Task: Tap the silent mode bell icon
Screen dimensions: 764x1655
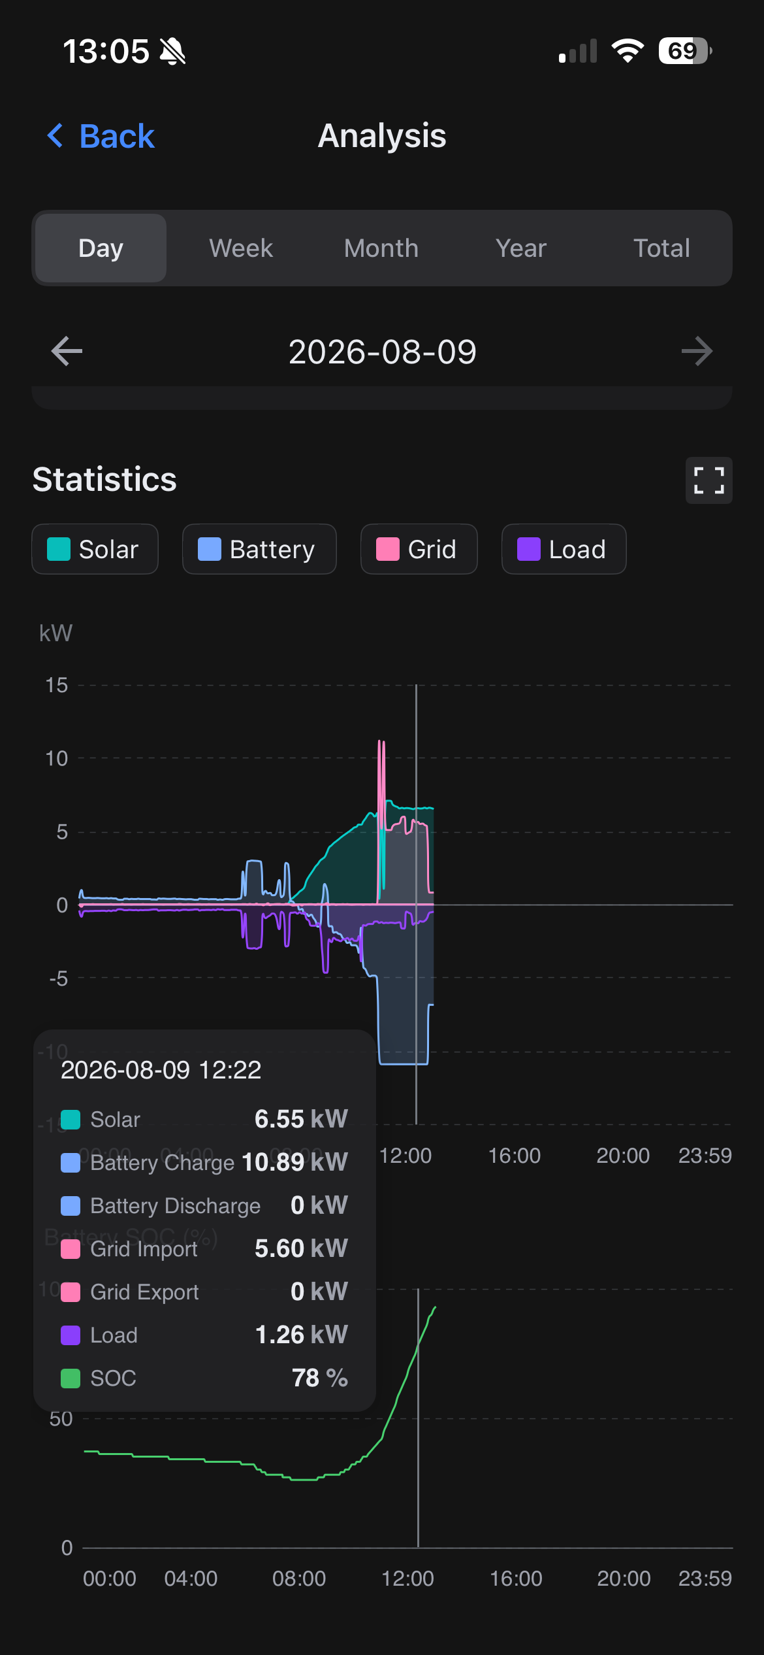Action: pyautogui.click(x=173, y=51)
